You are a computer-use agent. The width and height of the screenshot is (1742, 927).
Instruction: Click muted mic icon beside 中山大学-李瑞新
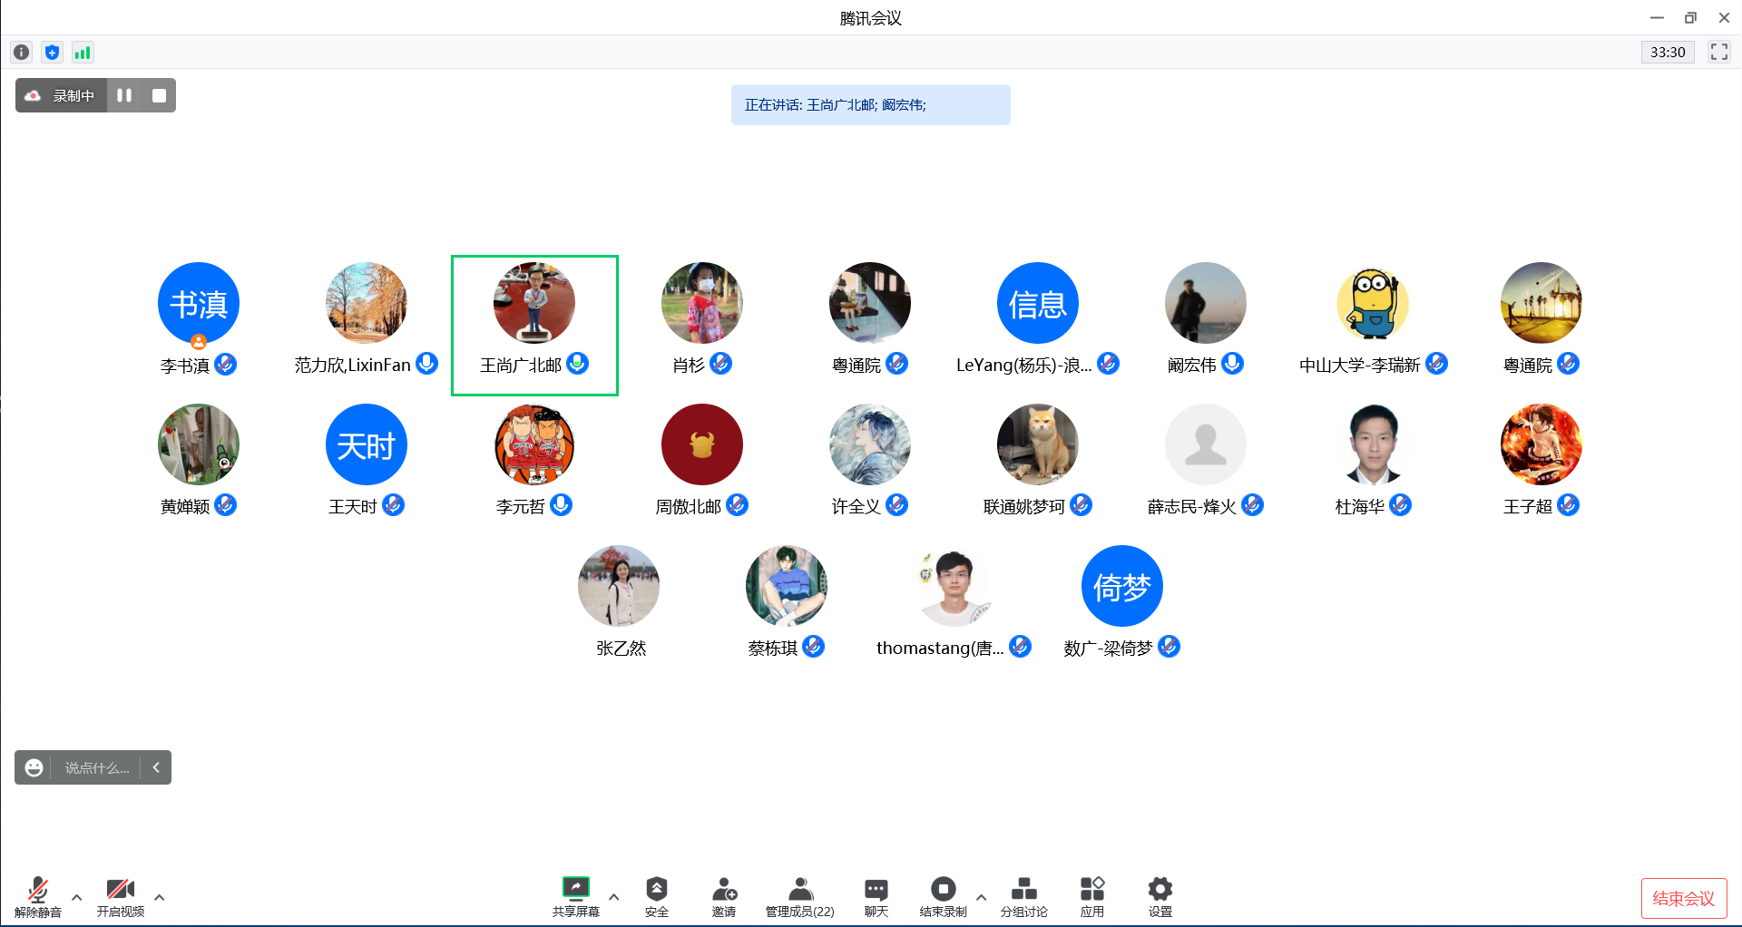1437,363
